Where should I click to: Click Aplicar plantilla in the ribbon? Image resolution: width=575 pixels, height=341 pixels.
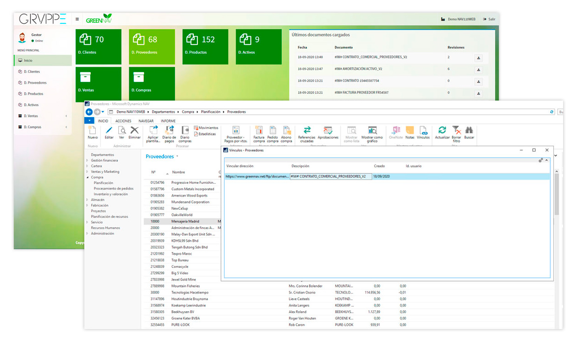[153, 134]
